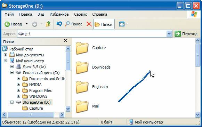The image size is (202, 127).
Task: Select the EngLearn folder name label
Action: (x=100, y=87)
